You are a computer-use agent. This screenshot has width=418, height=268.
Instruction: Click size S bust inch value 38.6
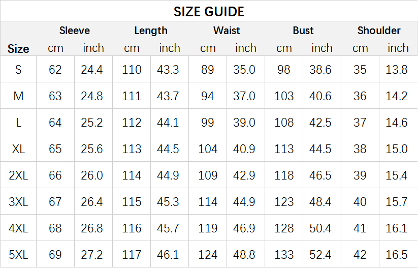[320, 70]
